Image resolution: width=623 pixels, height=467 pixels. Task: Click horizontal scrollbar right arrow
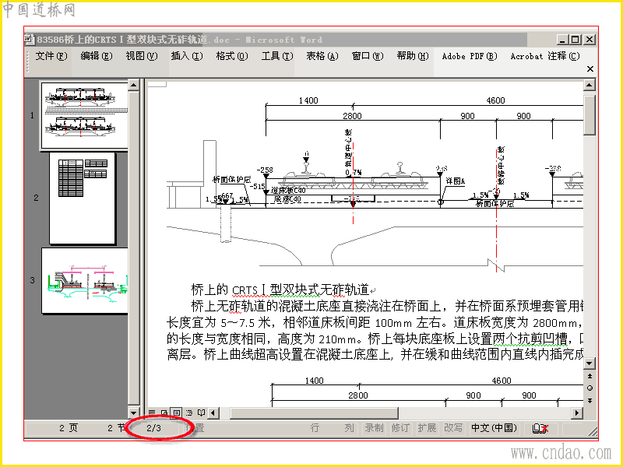pos(577,413)
